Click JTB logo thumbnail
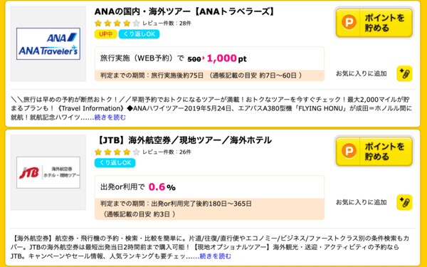427x267 pixels. click(x=48, y=172)
